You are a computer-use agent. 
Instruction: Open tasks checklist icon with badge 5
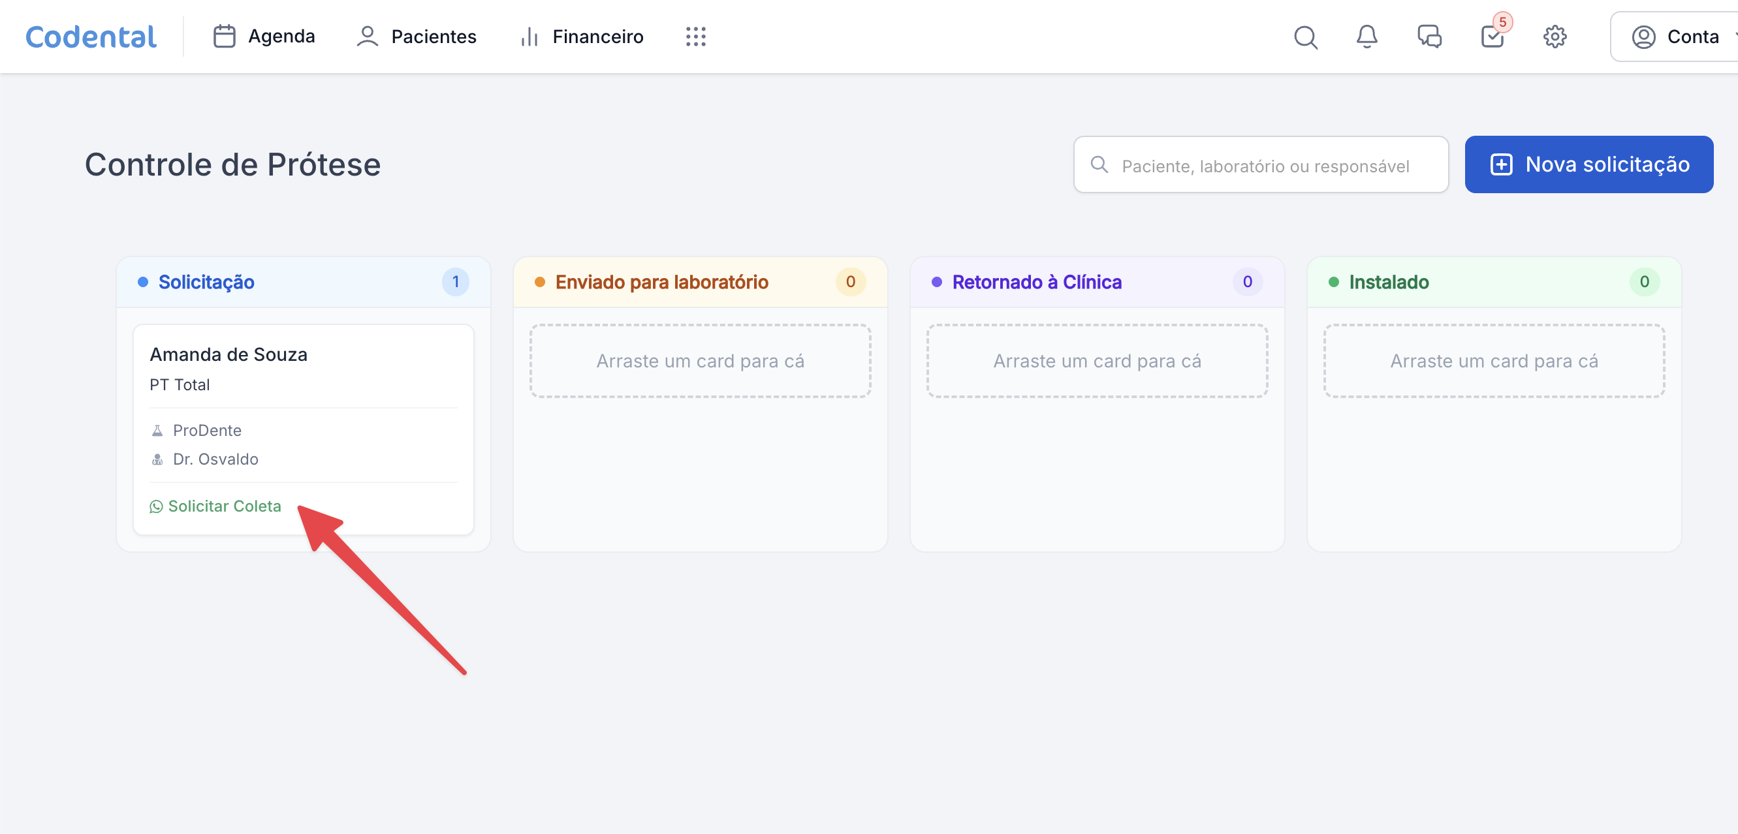click(x=1492, y=37)
